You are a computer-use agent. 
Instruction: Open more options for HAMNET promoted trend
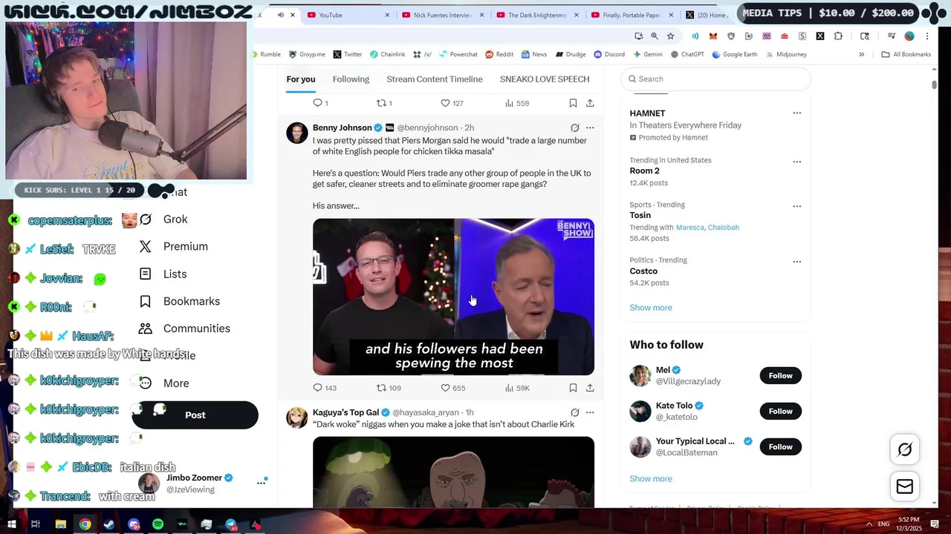[x=796, y=113]
